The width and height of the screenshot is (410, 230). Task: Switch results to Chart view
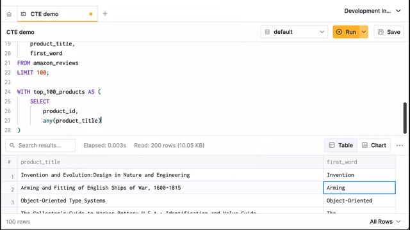374,145
